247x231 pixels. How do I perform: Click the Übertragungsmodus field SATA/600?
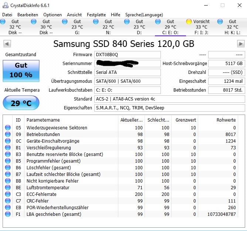128,81
